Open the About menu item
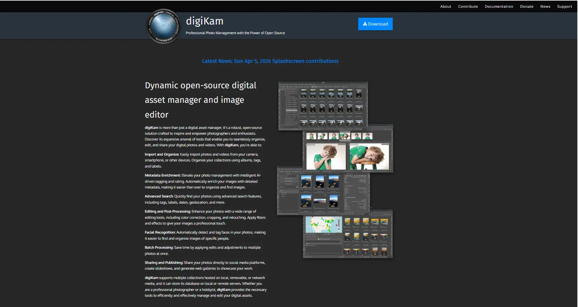Viewport: 578px width, 307px height. [446, 6]
